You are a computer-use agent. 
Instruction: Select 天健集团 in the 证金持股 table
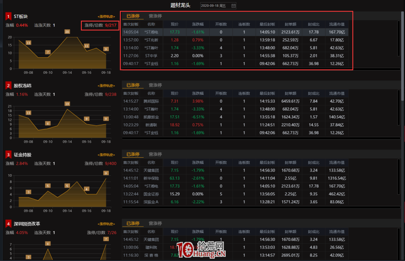(235, 170)
